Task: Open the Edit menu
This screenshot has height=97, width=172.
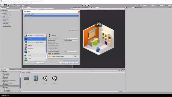Action: coord(4,3)
